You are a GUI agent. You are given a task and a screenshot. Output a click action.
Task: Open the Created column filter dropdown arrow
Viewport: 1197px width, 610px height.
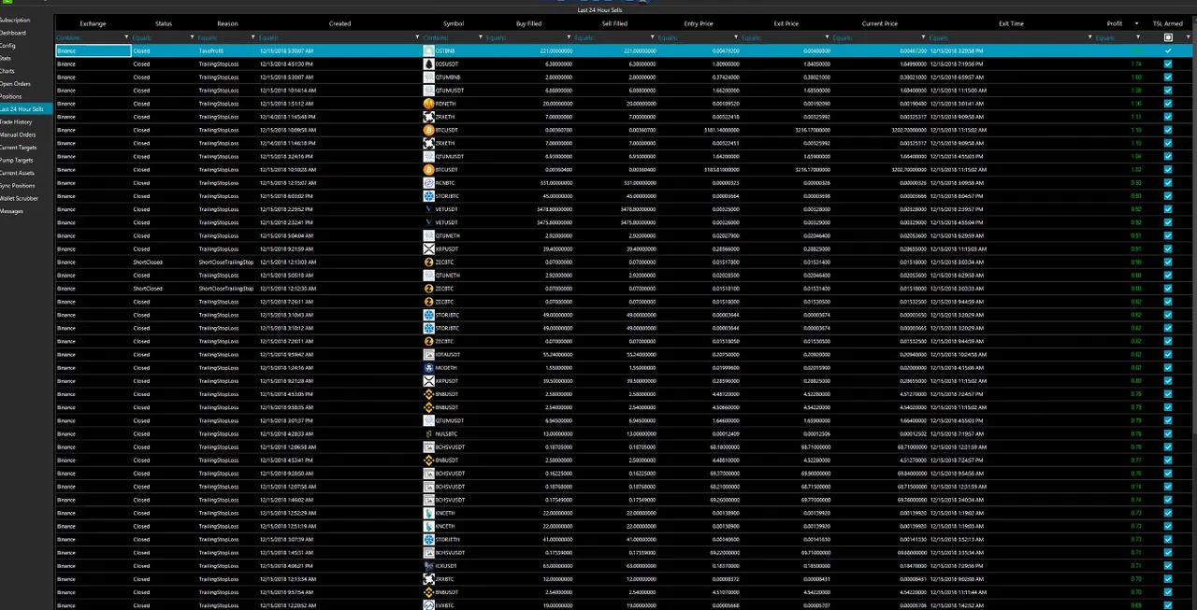click(x=416, y=37)
